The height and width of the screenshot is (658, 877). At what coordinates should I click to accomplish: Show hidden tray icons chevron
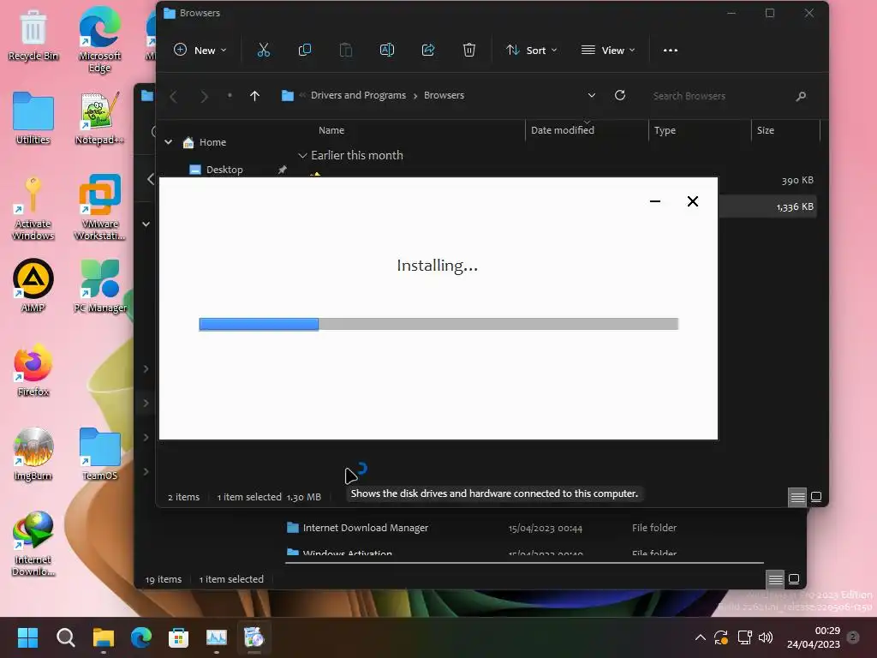click(x=700, y=637)
